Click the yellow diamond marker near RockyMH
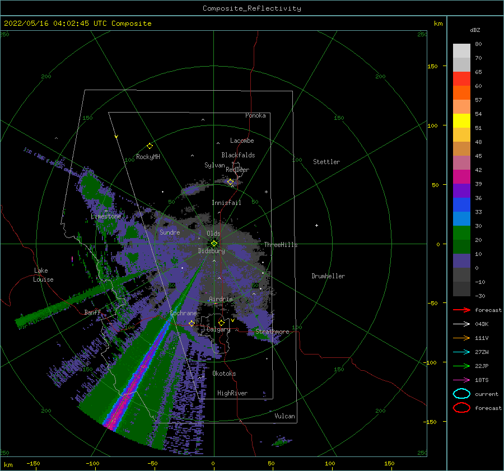The height and width of the screenshot is (471, 504). point(150,146)
